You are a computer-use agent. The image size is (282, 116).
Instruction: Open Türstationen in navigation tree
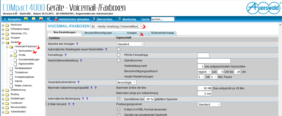point(21,72)
